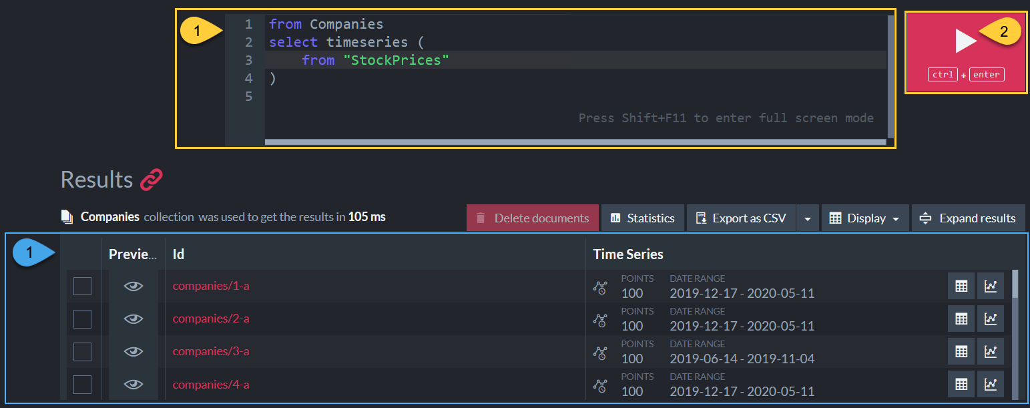
Task: Open the Statistics panel
Action: [x=643, y=218]
